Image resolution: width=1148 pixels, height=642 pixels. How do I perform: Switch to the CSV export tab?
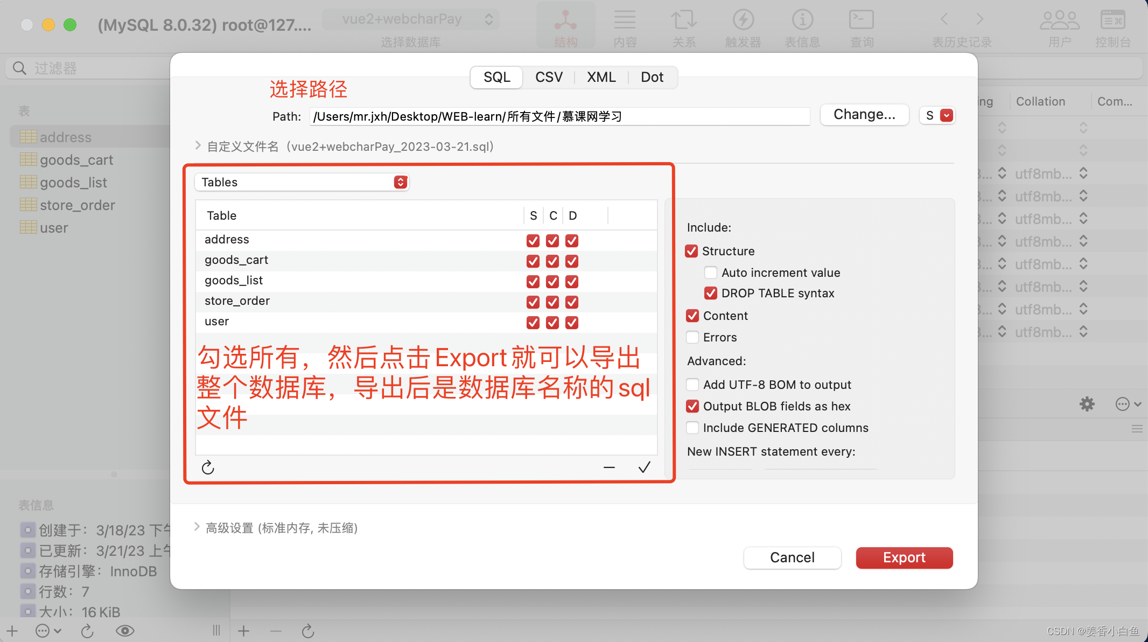click(x=549, y=77)
